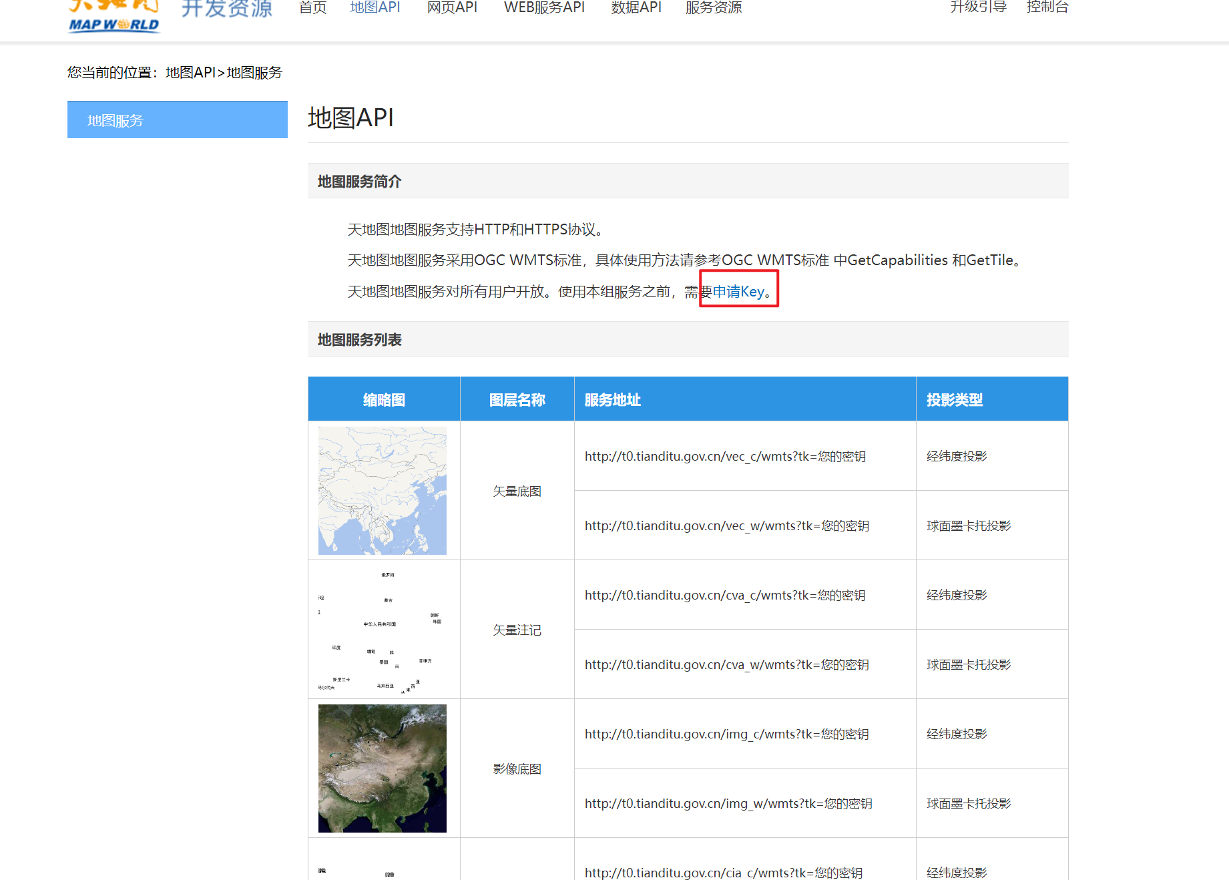Open the 控制台 link

(1047, 7)
